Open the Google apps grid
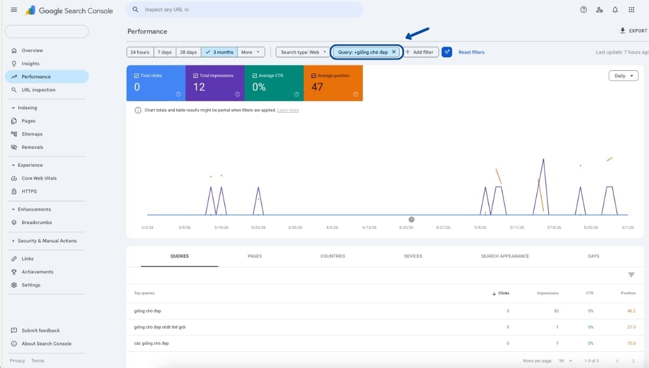 (x=631, y=10)
